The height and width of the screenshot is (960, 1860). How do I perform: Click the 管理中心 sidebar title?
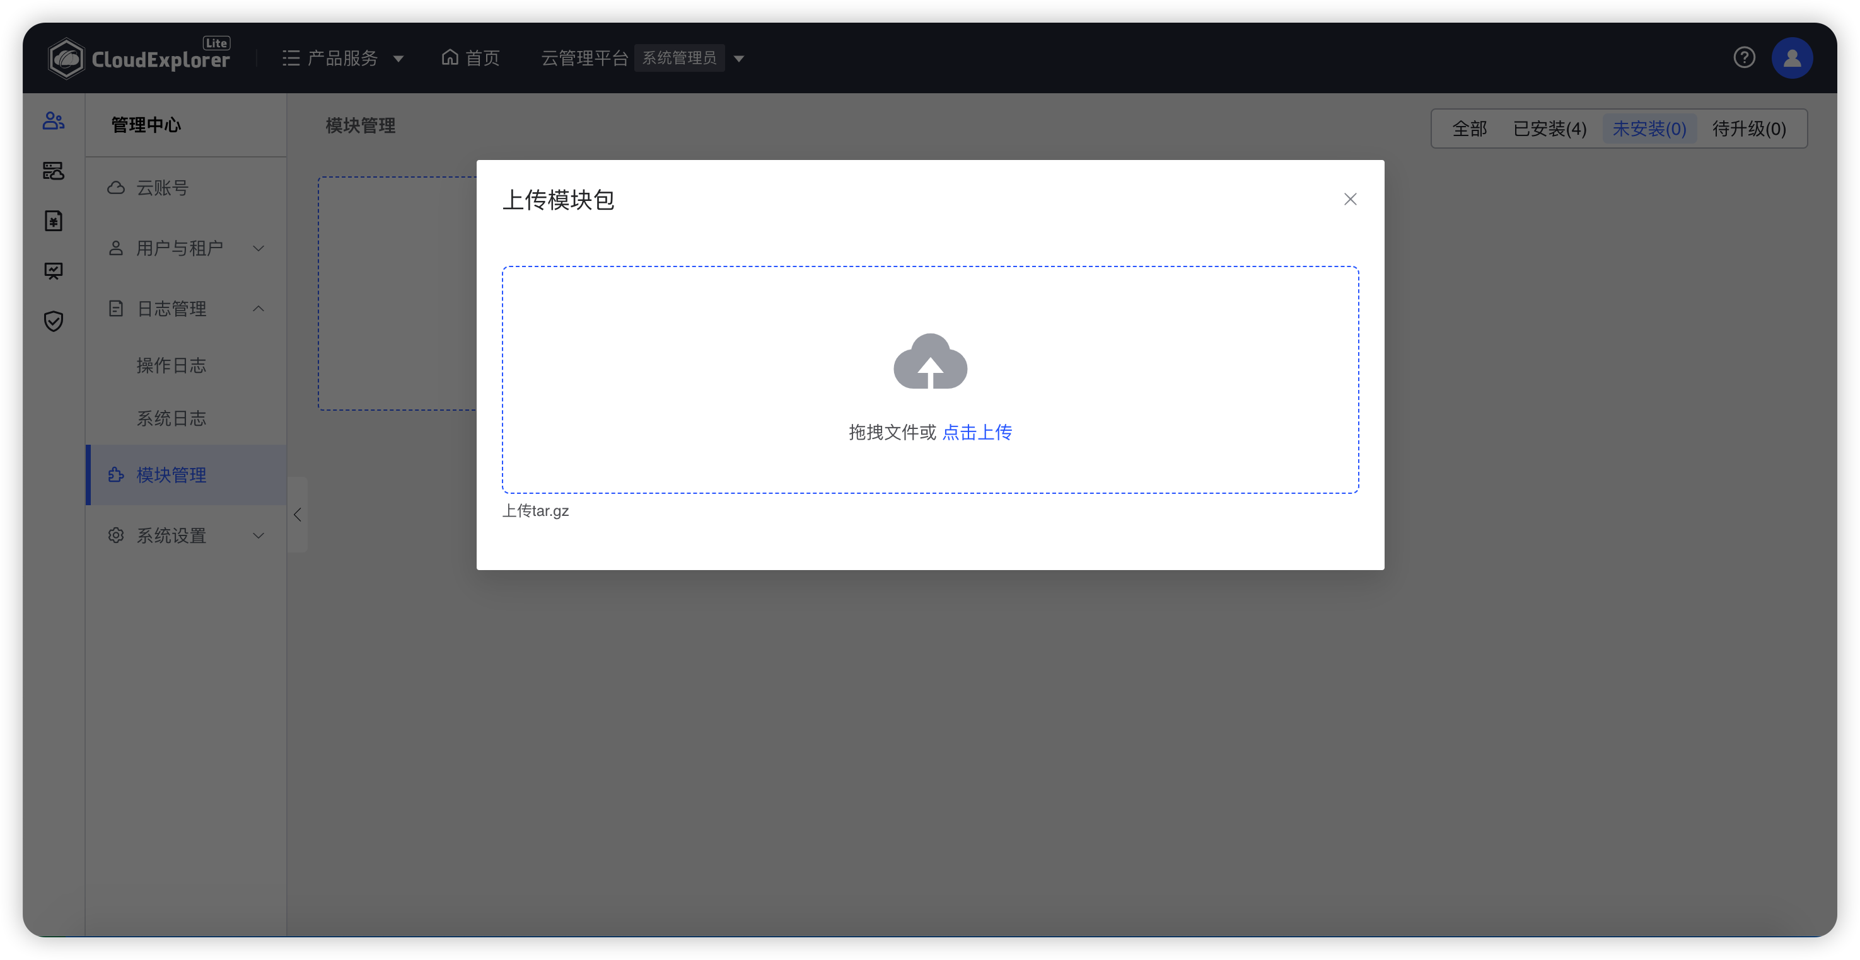(146, 125)
